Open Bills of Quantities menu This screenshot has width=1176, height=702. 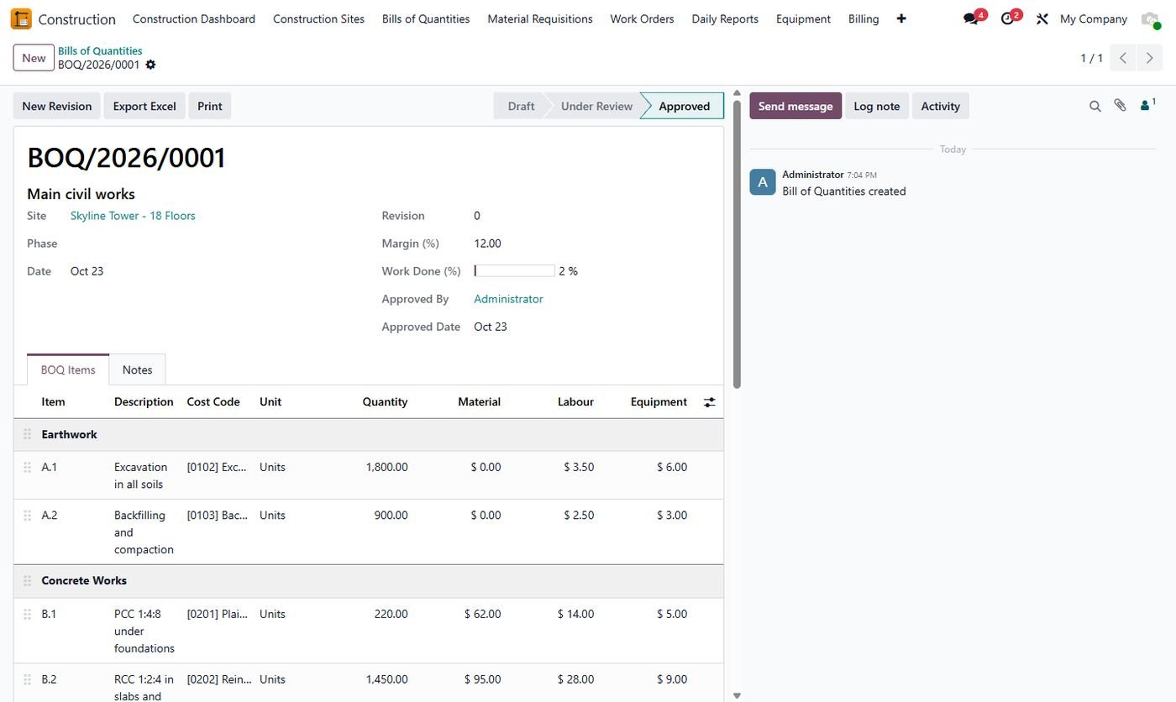(426, 18)
